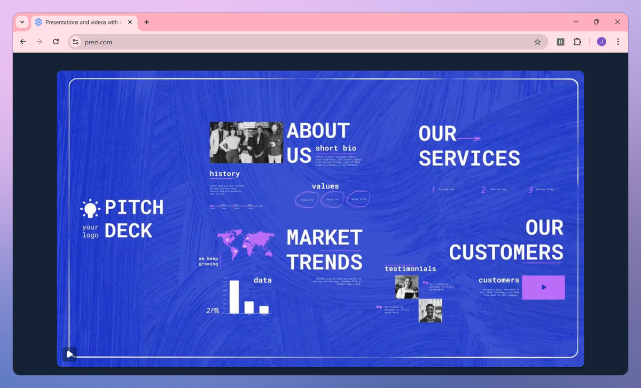Click the bar chart labeled 21%
Image resolution: width=641 pixels, height=388 pixels.
246,297
